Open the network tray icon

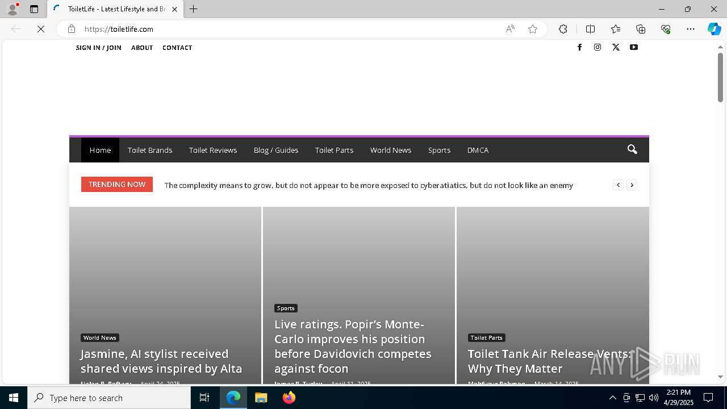(x=640, y=398)
